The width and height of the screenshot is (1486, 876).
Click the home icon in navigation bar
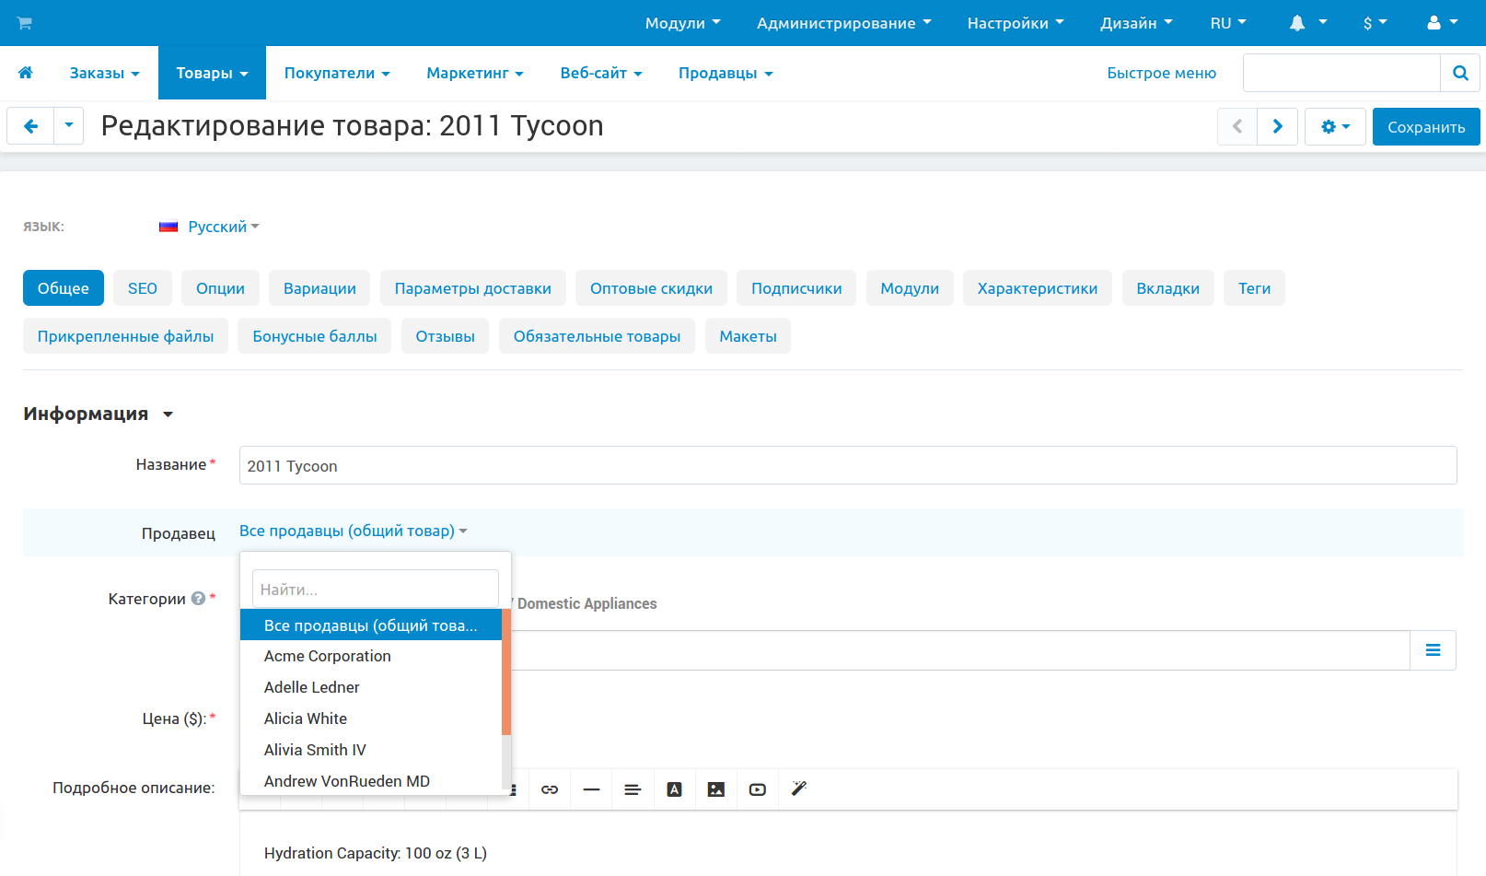point(26,73)
